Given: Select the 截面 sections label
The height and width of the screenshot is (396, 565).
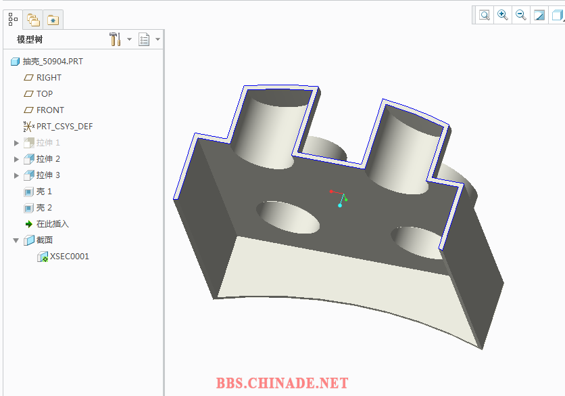Looking at the screenshot, I should [x=45, y=240].
